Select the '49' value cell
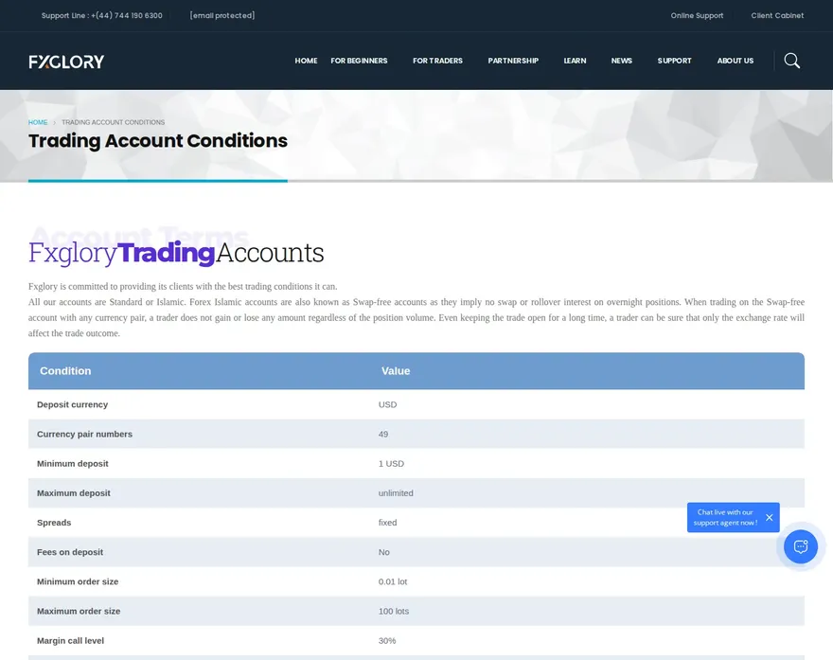This screenshot has height=660, width=833. [383, 434]
